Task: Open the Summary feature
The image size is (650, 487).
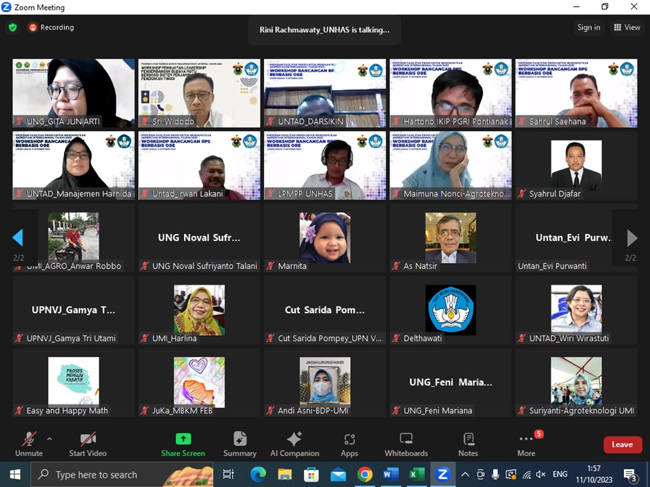Action: click(240, 444)
